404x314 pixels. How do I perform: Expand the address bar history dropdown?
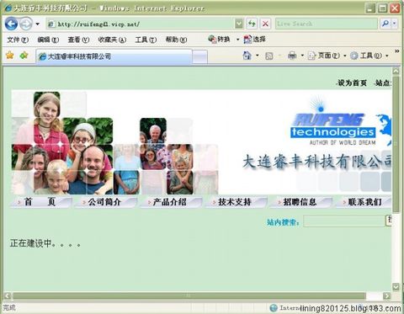click(239, 24)
